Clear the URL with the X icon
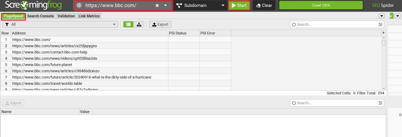This screenshot has height=137, width=402. click(x=157, y=6)
